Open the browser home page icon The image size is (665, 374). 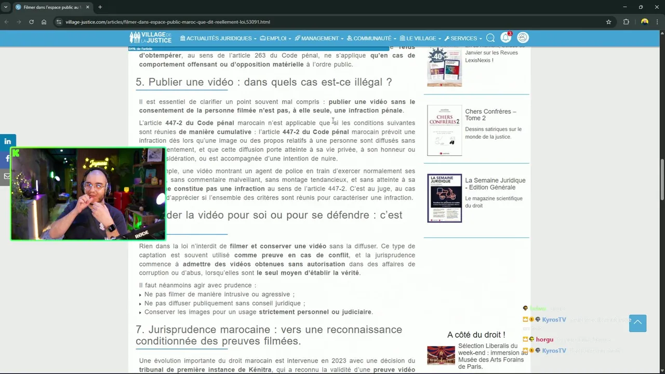(x=44, y=22)
